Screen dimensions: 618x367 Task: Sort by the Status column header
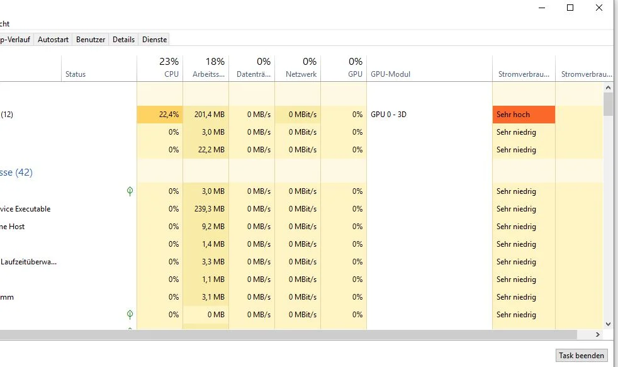99,67
